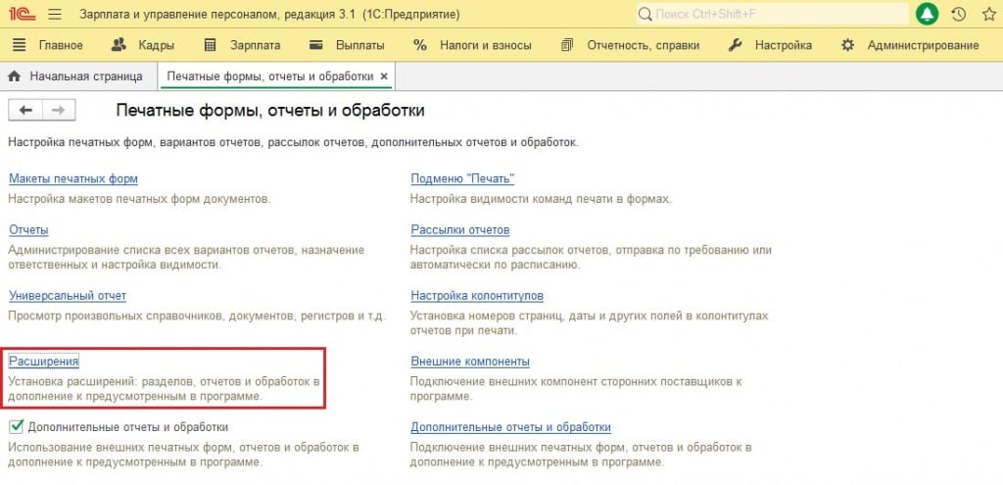Open the Зарплата section menu

[x=243, y=45]
